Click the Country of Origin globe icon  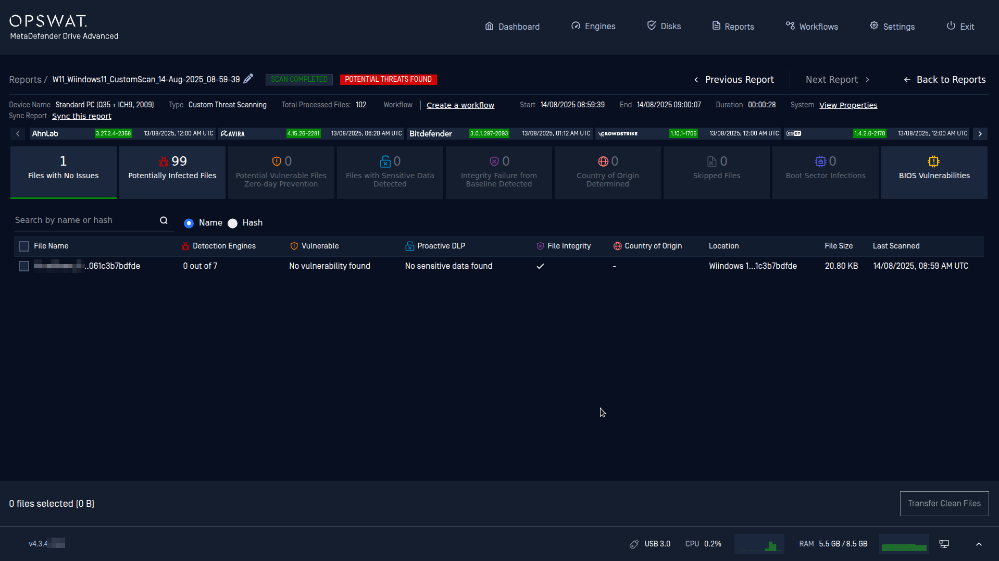[x=617, y=246]
